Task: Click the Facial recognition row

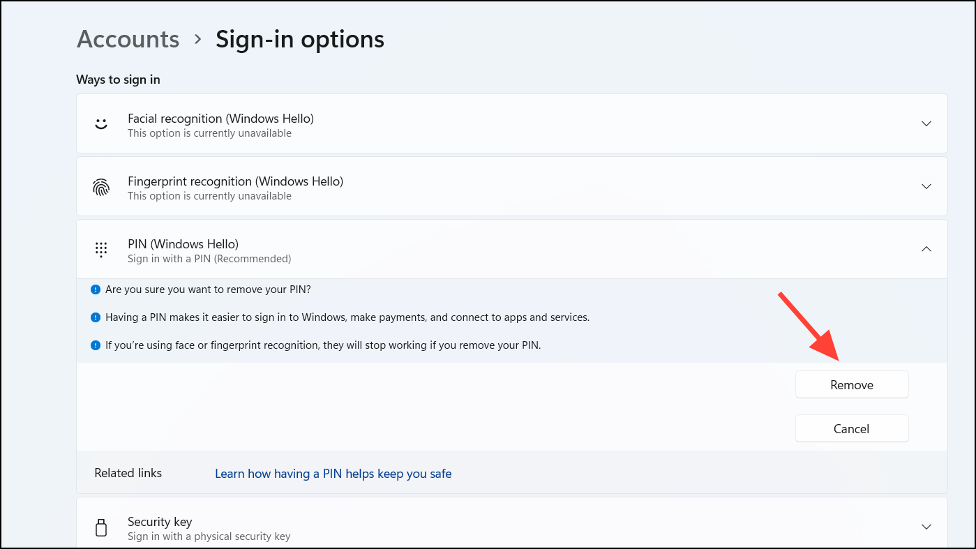Action: (488, 123)
